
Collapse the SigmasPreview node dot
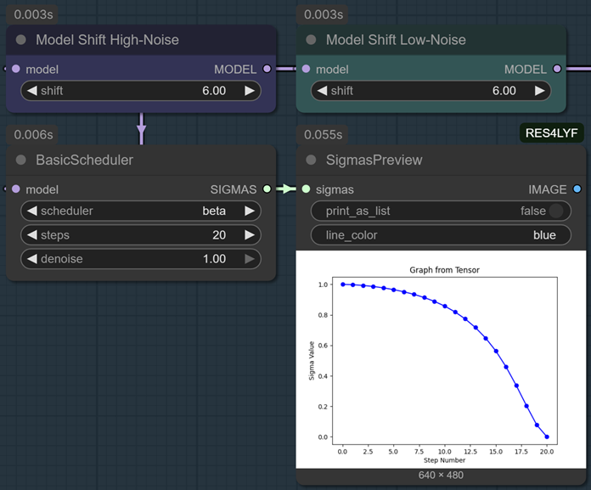[311, 160]
